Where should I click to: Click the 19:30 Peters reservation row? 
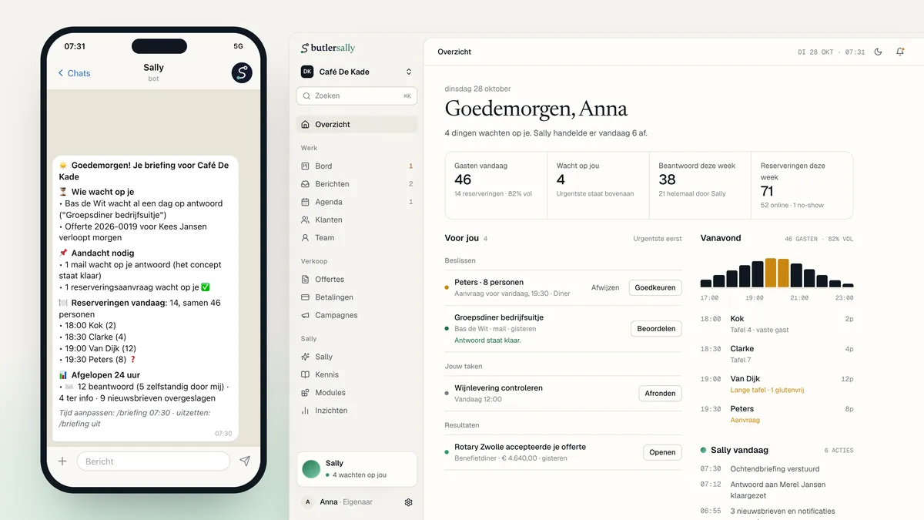coord(777,414)
